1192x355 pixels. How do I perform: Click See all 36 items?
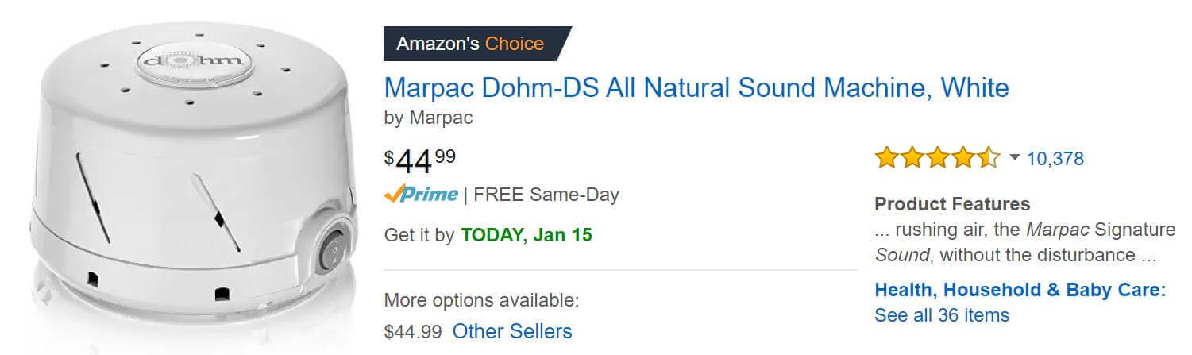942,315
